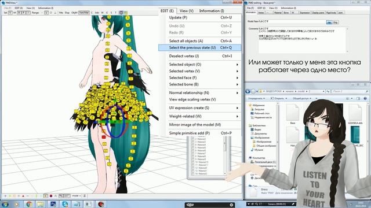This screenshot has width=371, height=208.
Task: Click the Explorer search box
Action: coord(350,91)
